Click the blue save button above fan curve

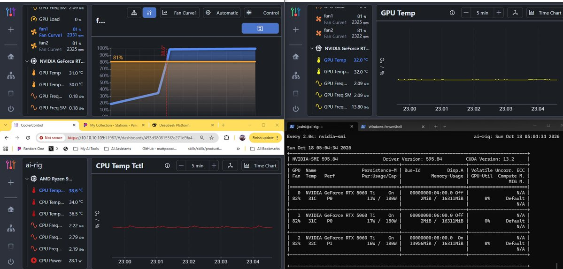(x=260, y=28)
